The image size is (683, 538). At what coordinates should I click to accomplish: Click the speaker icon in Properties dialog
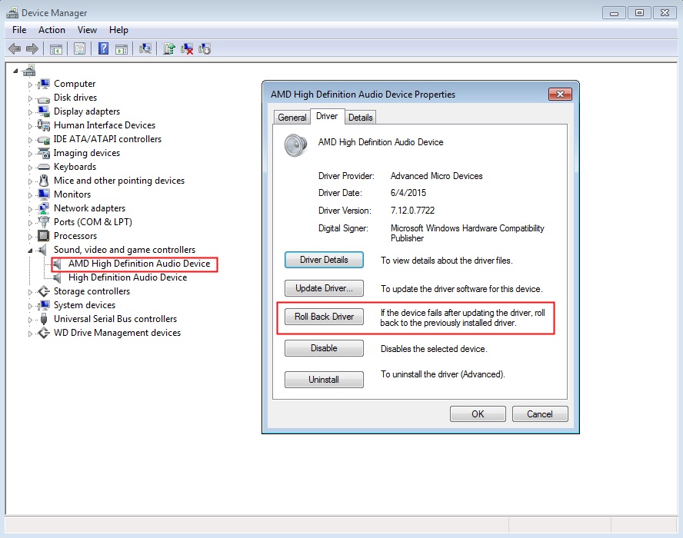click(295, 145)
